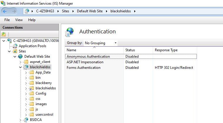Expand the BSIDCA node
Image resolution: width=223 pixels, height=123 pixels.
(21, 120)
